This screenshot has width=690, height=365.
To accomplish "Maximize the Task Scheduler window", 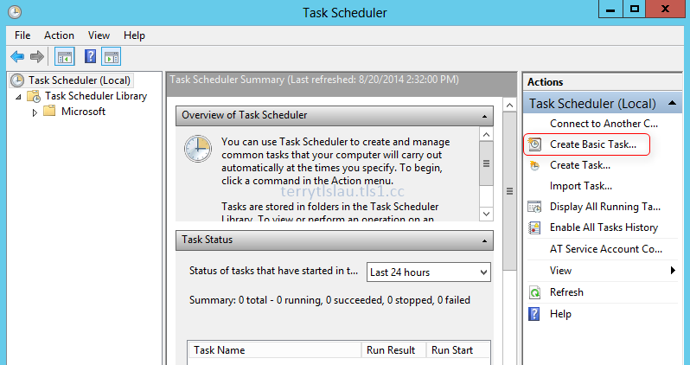I will (634, 10).
